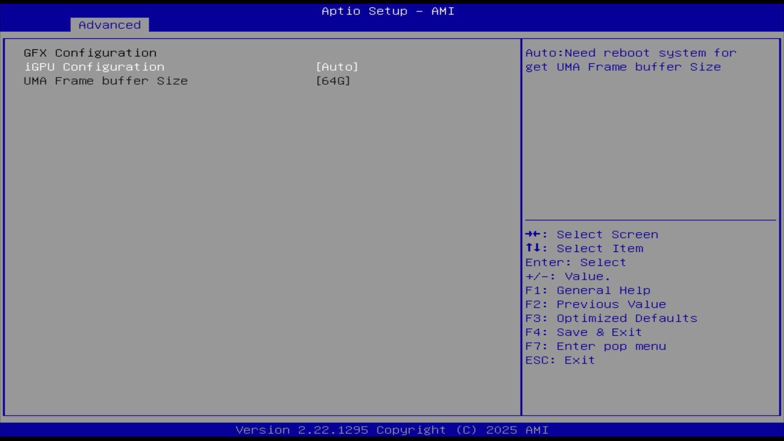Click the +/-: Value key hint
This screenshot has width=784, height=441.
pos(567,276)
